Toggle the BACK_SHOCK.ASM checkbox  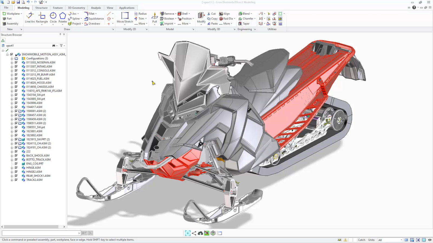[x=16, y=155]
